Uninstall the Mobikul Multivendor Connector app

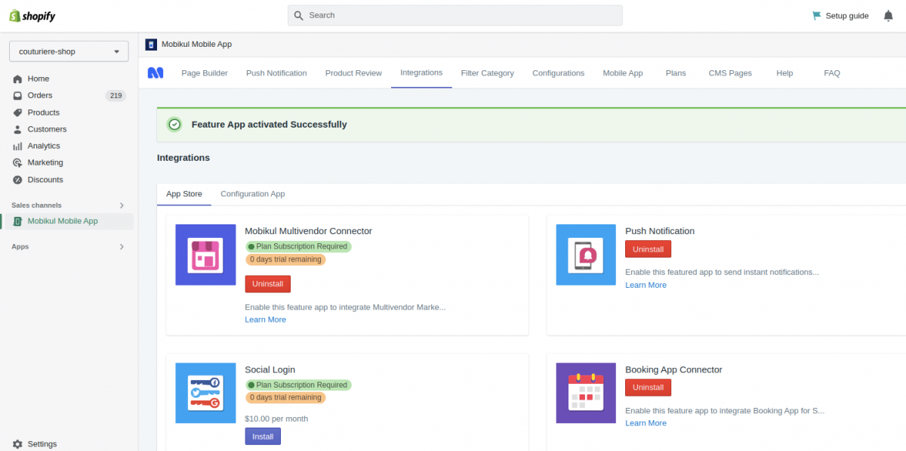click(267, 284)
